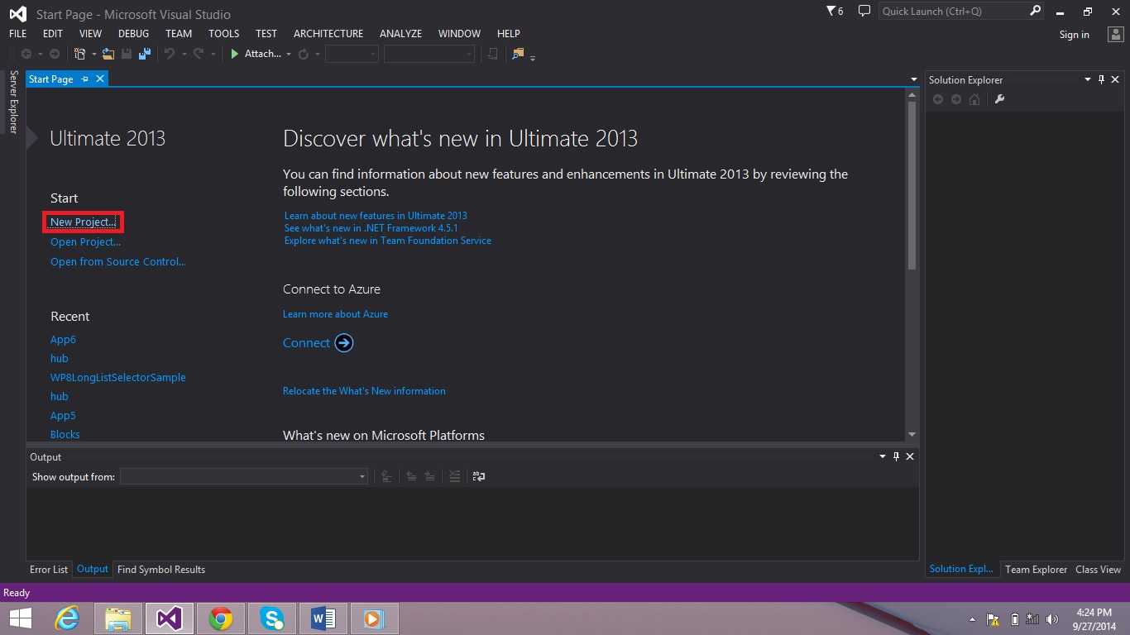
Task: Click the Navigate Backward toolbar arrow
Action: [x=26, y=54]
